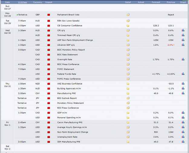
Task: Open detail folder for RBA Gov Lowe Speaks
Action: (128, 21)
